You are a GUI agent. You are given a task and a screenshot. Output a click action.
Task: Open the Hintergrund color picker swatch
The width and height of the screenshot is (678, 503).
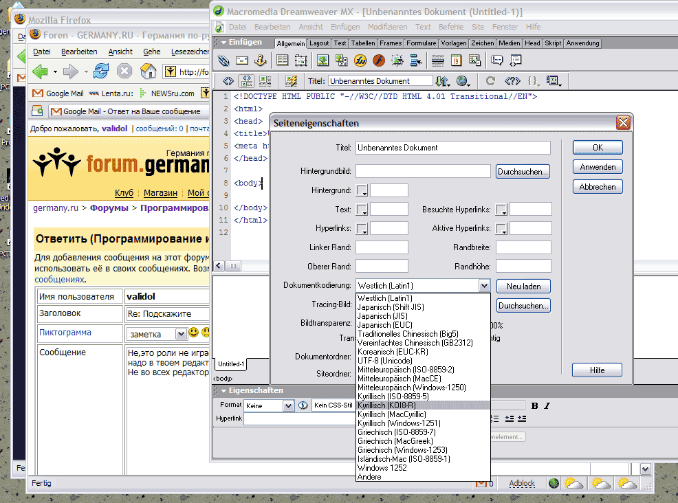pyautogui.click(x=362, y=190)
